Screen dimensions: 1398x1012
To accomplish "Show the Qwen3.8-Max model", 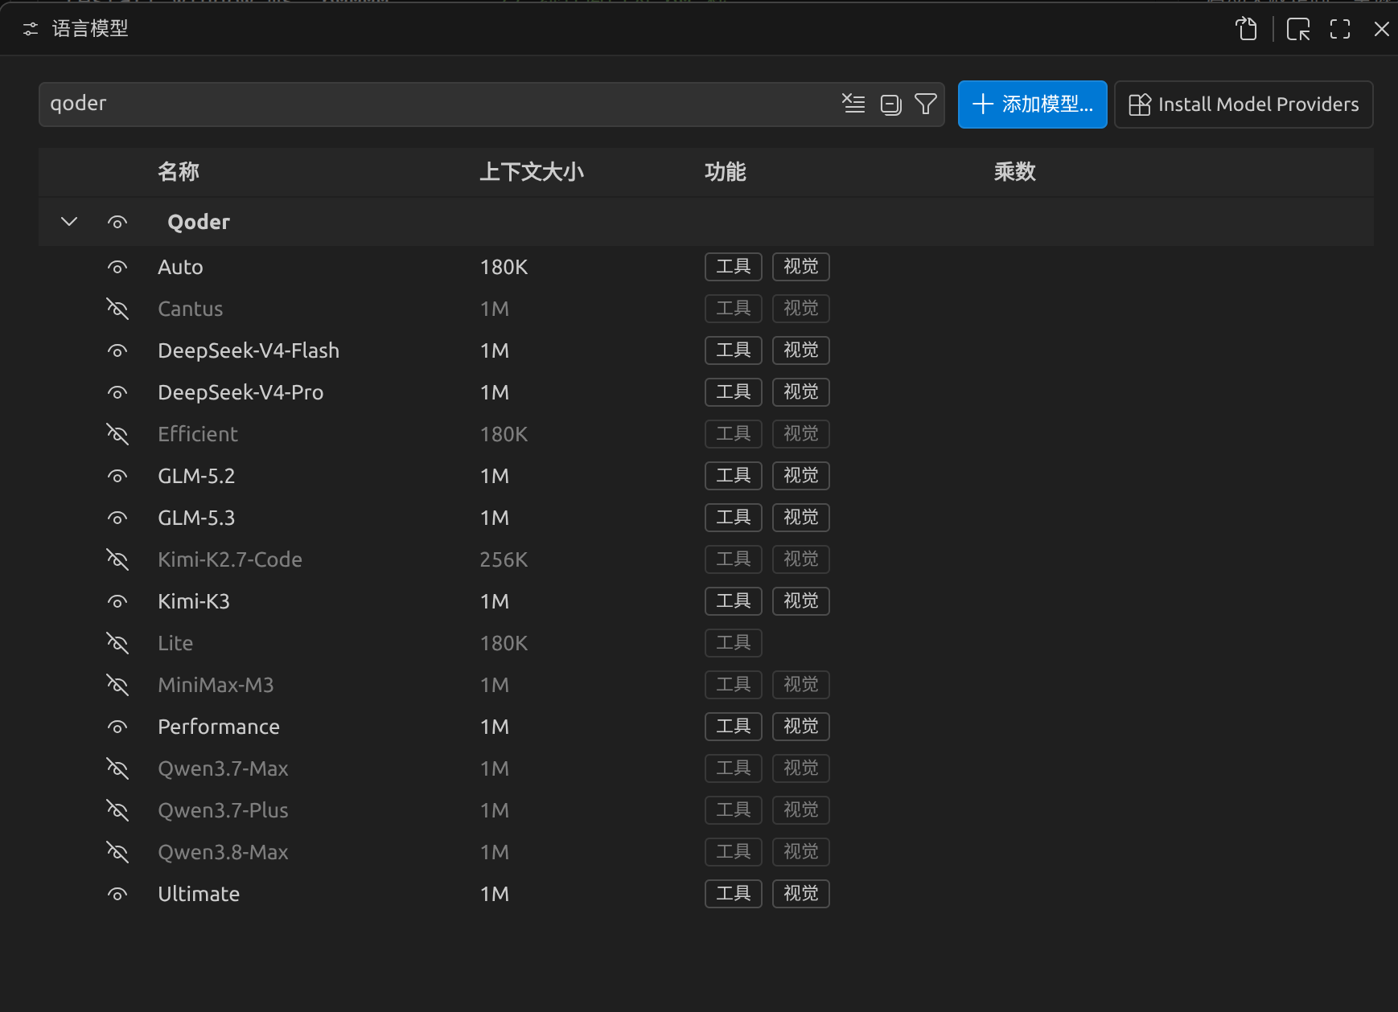I will 117,853.
